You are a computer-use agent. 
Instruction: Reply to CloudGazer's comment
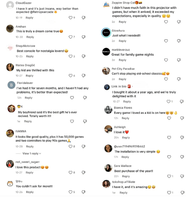tap(29, 18)
